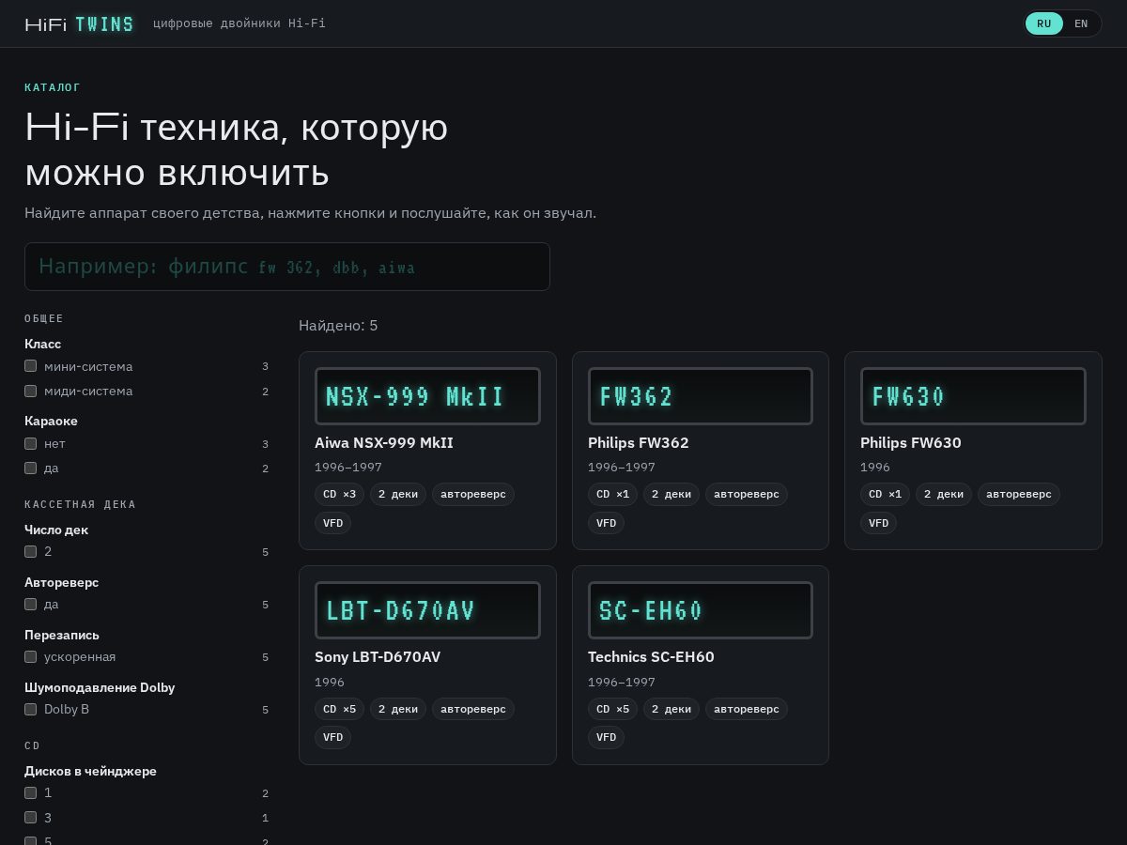
Task: Open FW630 display thumbnail
Action: point(973,396)
